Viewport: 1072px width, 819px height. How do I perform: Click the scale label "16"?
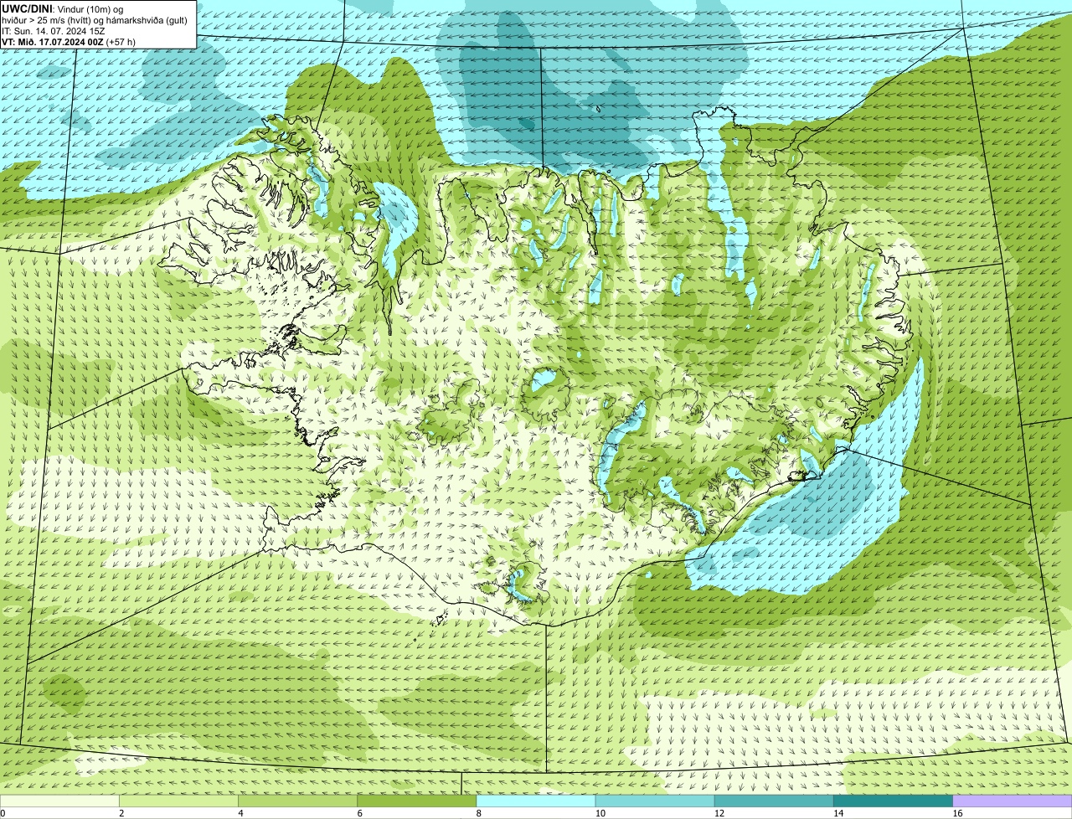[957, 813]
